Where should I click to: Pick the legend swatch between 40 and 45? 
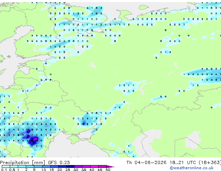(x=94, y=166)
